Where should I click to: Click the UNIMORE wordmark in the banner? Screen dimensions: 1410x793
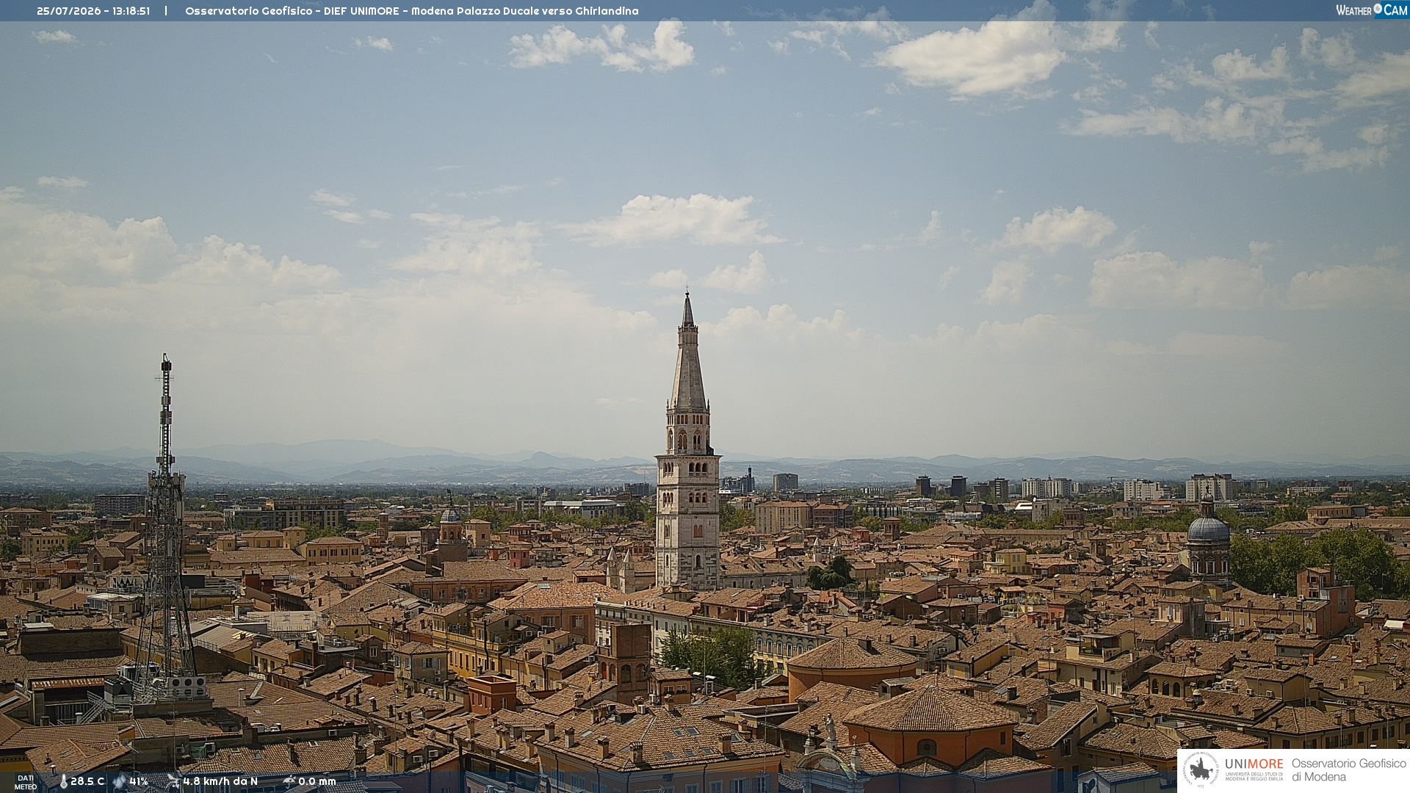[x=1254, y=764]
